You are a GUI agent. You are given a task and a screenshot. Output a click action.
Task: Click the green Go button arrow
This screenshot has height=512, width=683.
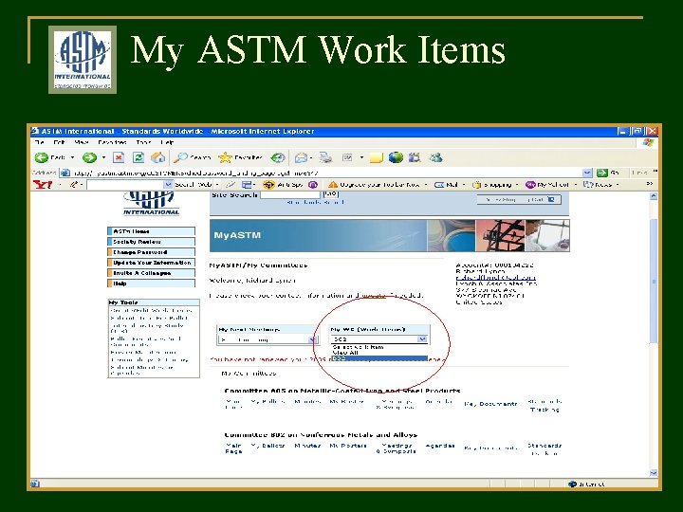pyautogui.click(x=602, y=173)
